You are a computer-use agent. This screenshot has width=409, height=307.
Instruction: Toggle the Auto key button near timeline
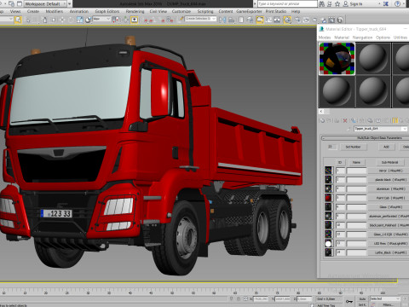[x=363, y=299]
